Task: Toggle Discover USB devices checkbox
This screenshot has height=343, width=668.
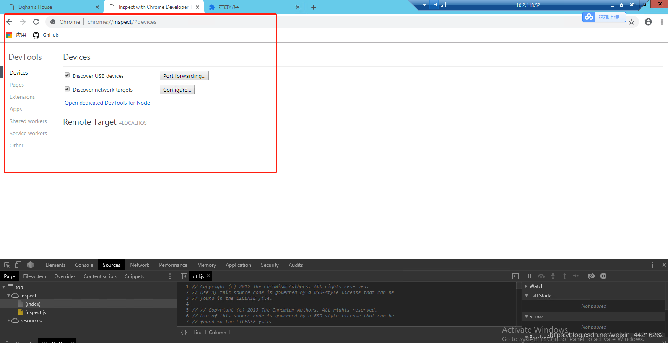Action: pos(67,75)
